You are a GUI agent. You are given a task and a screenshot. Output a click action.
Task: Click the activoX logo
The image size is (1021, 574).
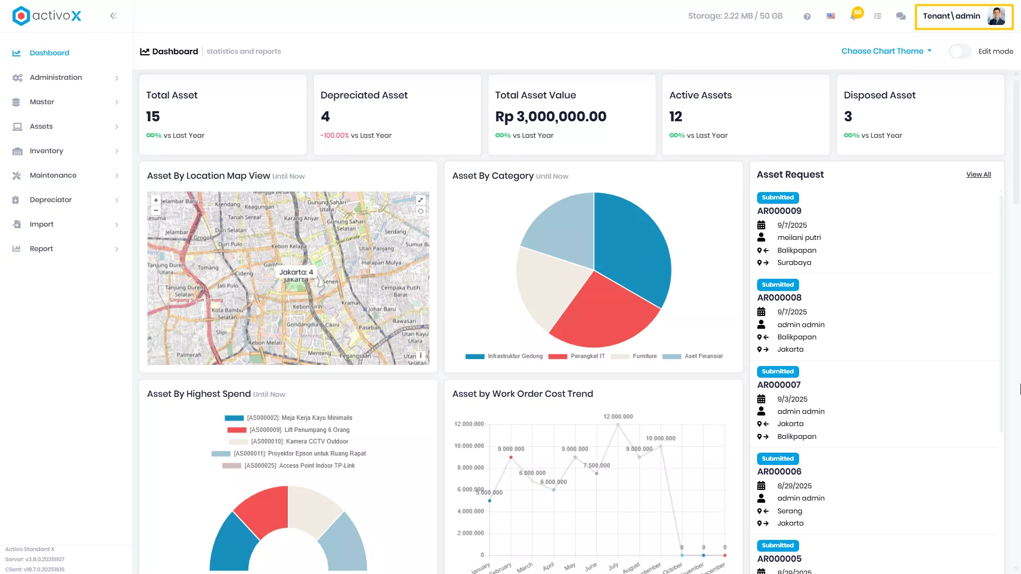tap(47, 16)
